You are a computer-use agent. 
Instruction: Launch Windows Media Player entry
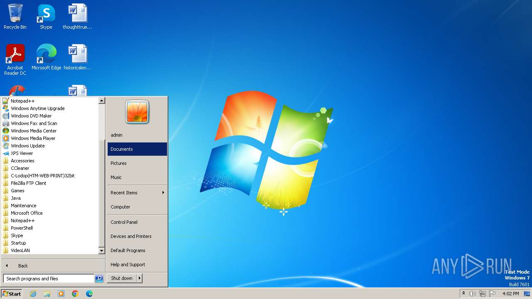33,138
